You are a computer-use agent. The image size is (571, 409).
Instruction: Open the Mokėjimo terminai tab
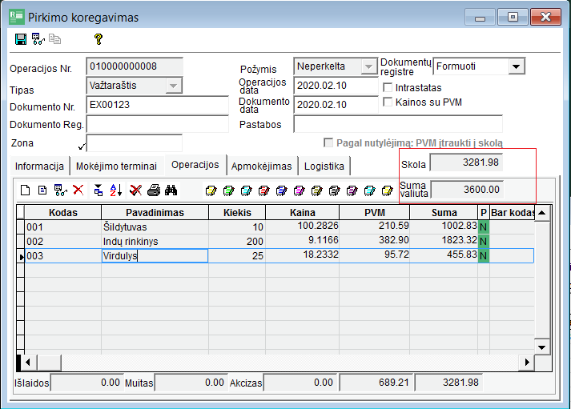click(x=116, y=166)
